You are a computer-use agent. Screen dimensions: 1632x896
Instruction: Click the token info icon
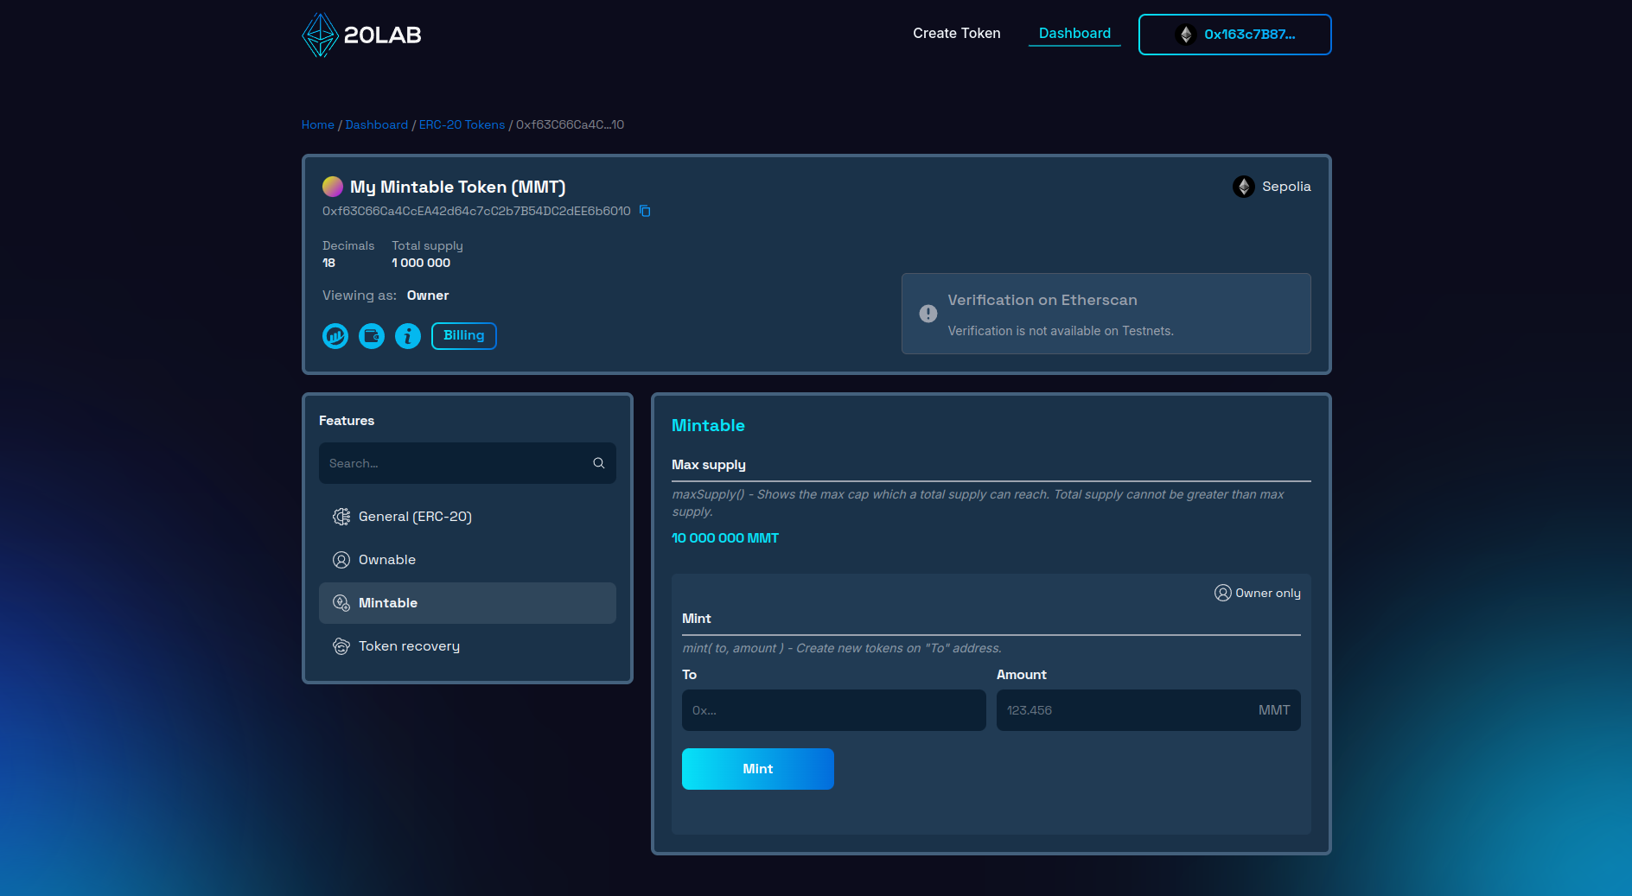click(408, 336)
